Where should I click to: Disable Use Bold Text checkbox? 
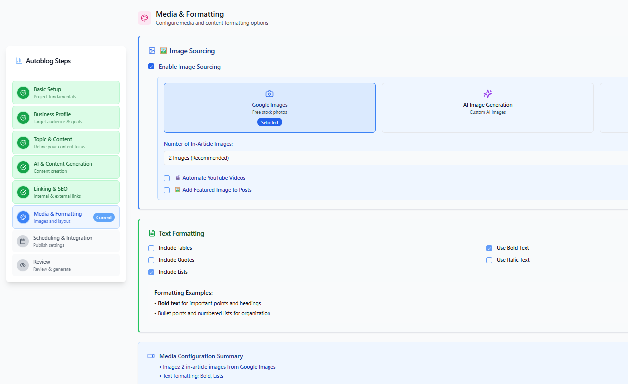(489, 248)
